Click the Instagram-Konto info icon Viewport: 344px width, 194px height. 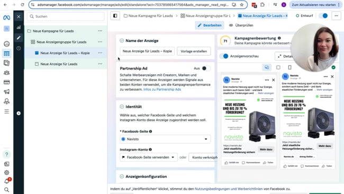point(150,149)
